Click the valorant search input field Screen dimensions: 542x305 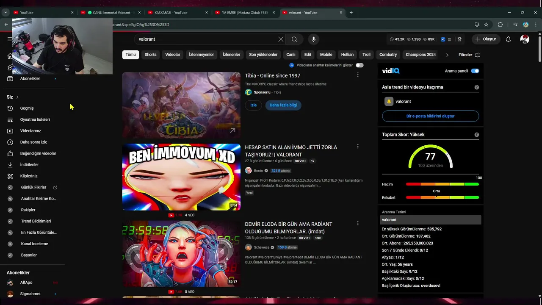[x=207, y=39]
